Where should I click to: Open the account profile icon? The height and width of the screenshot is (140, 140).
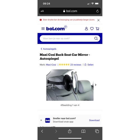point(86,29)
